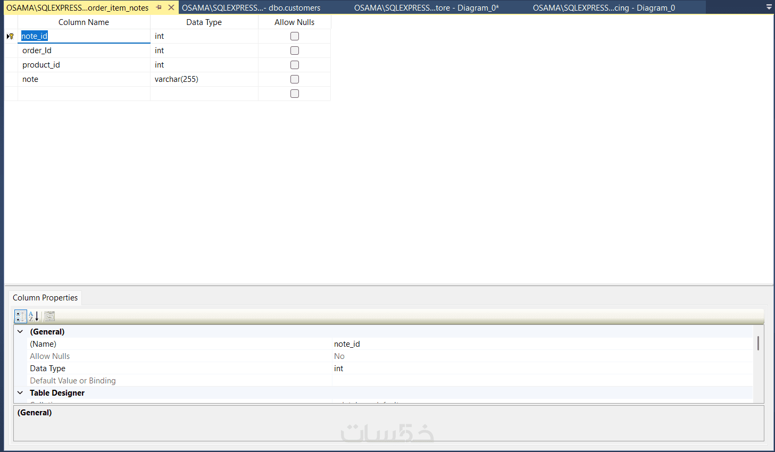The width and height of the screenshot is (775, 452).
Task: Open the tab list dropdown arrow
Action: (x=769, y=7)
